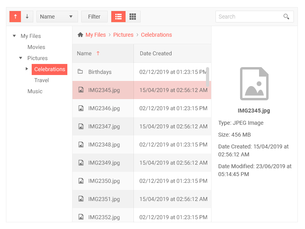Select the Birthdays folder row
Image resolution: width=305 pixels, height=229 pixels.
[142, 72]
